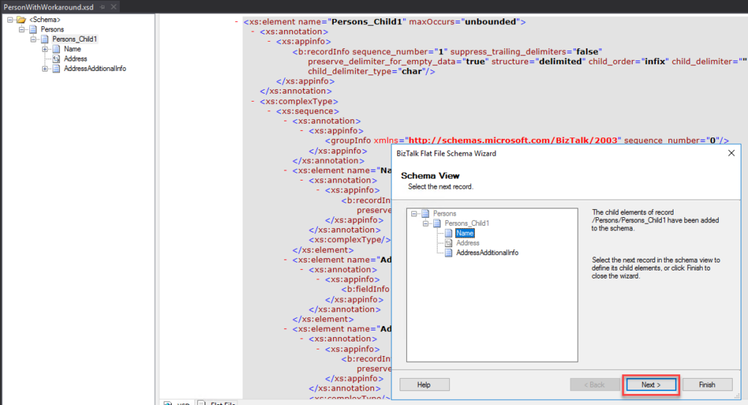The image size is (748, 405).
Task: Click the record icon beside Persons in the editor's left schema tree
Action: pos(33,29)
